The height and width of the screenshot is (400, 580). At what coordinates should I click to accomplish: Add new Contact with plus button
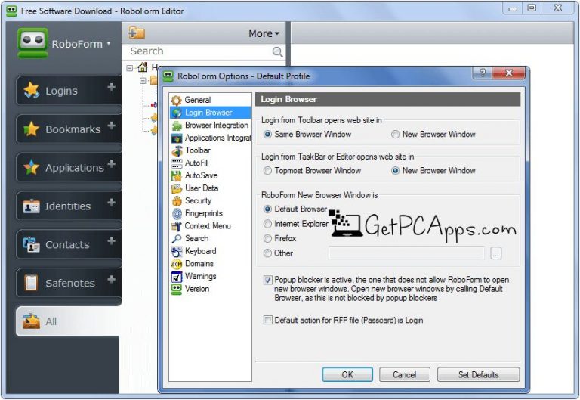coord(111,241)
